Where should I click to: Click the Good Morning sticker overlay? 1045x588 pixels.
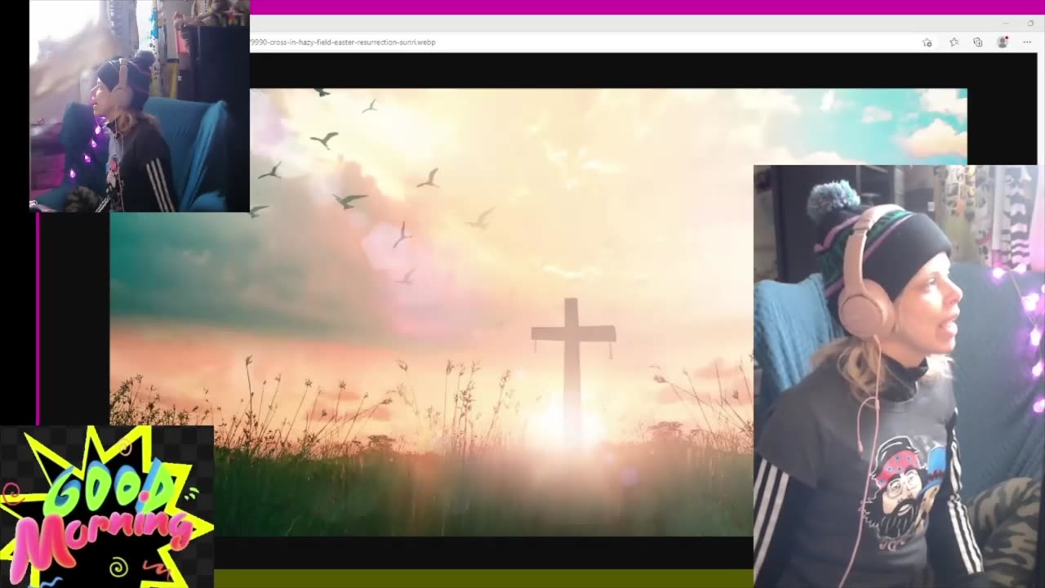(x=106, y=506)
